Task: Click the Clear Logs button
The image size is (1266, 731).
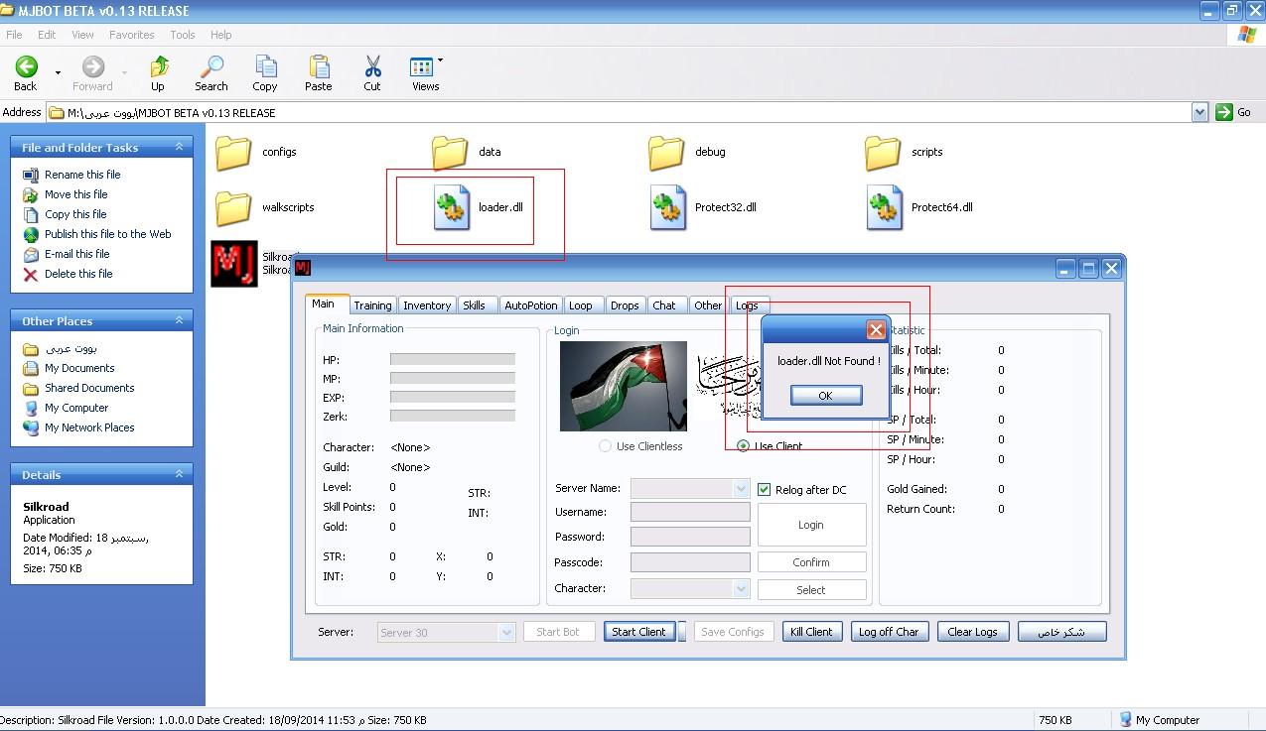Action: click(x=973, y=632)
